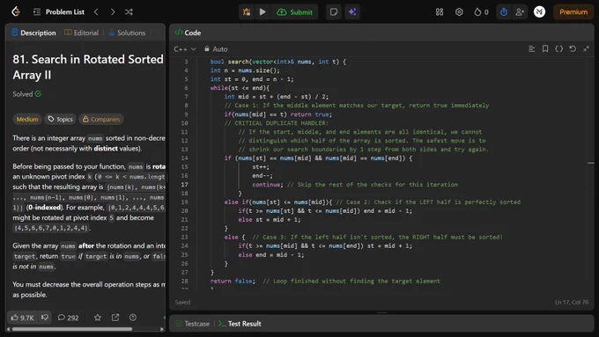
Task: Open the AI sparkle assistant icon
Action: [352, 11]
